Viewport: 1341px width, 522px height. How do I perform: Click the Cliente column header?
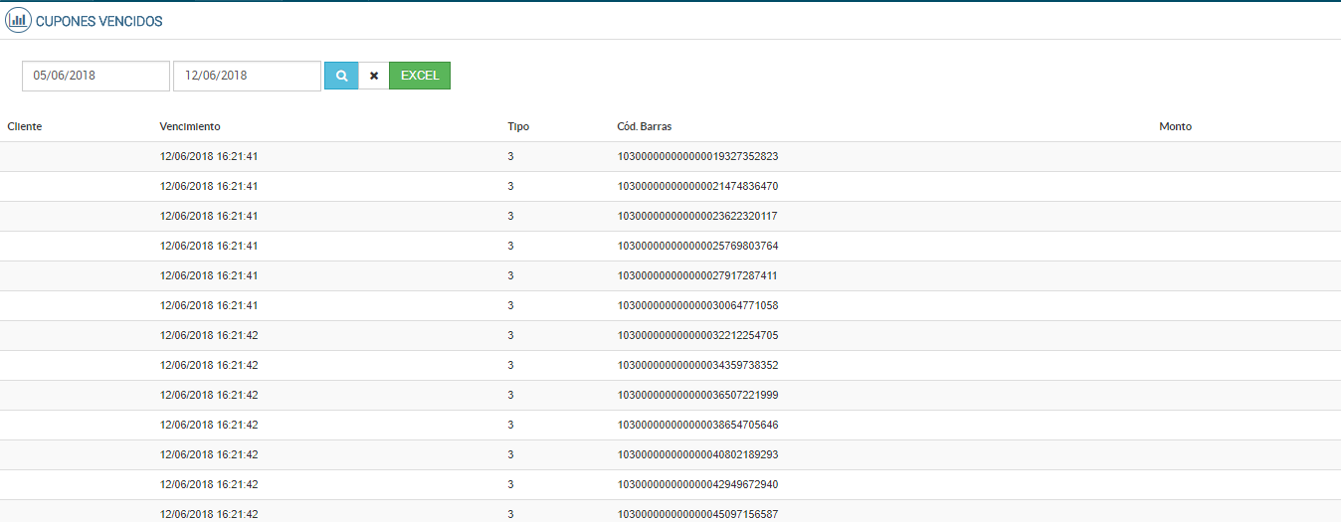tap(25, 126)
